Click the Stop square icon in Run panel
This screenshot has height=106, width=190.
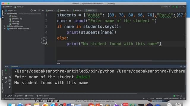(6, 74)
